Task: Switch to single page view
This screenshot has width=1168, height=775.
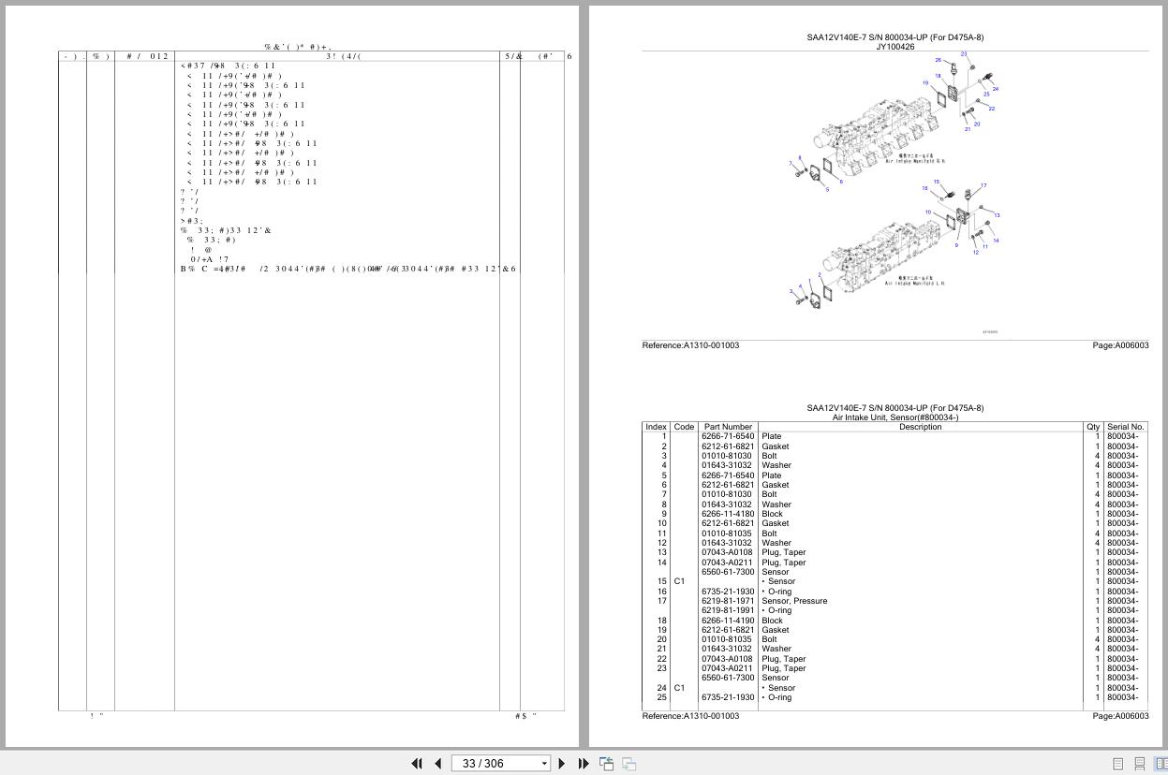Action: tap(1117, 764)
